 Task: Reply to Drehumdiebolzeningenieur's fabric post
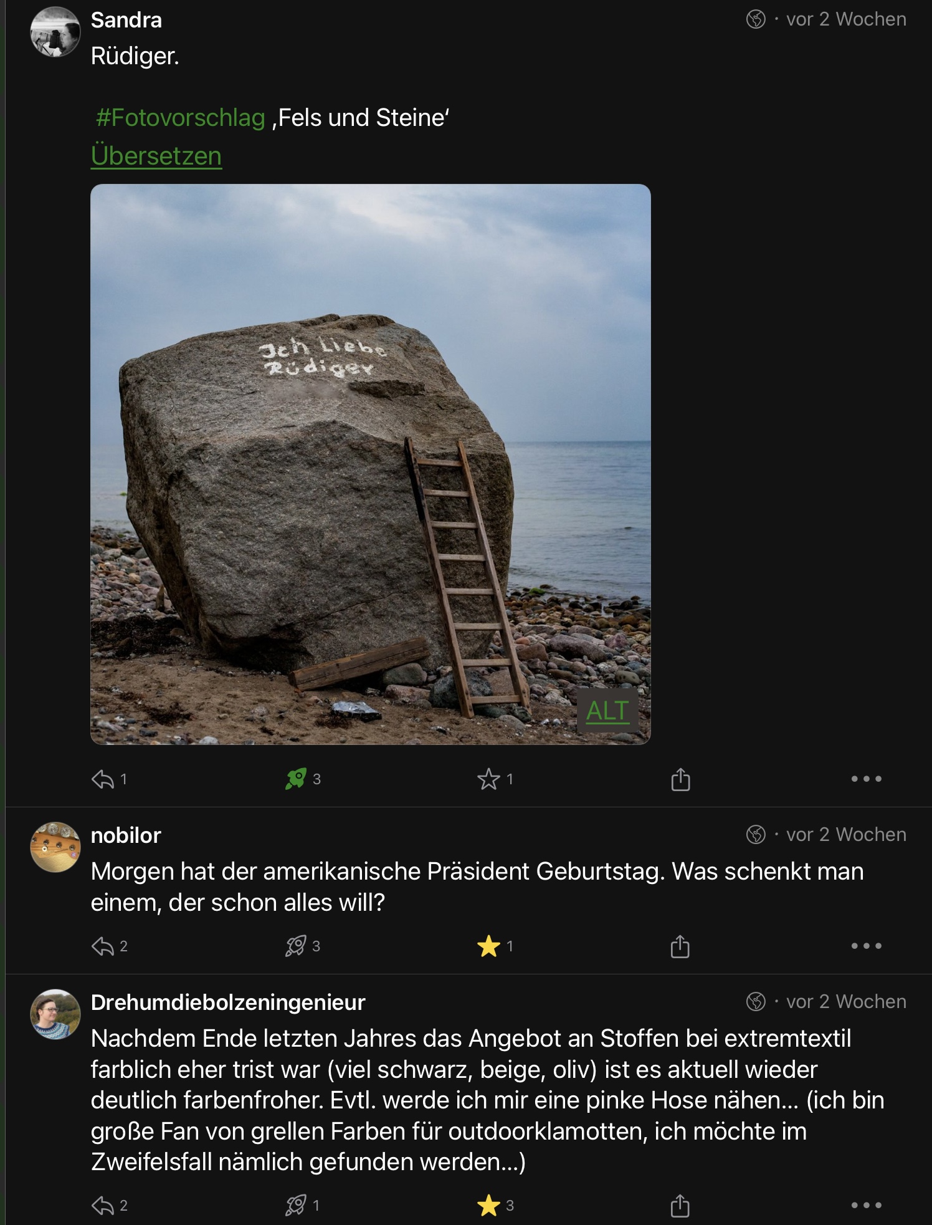coord(103,1206)
